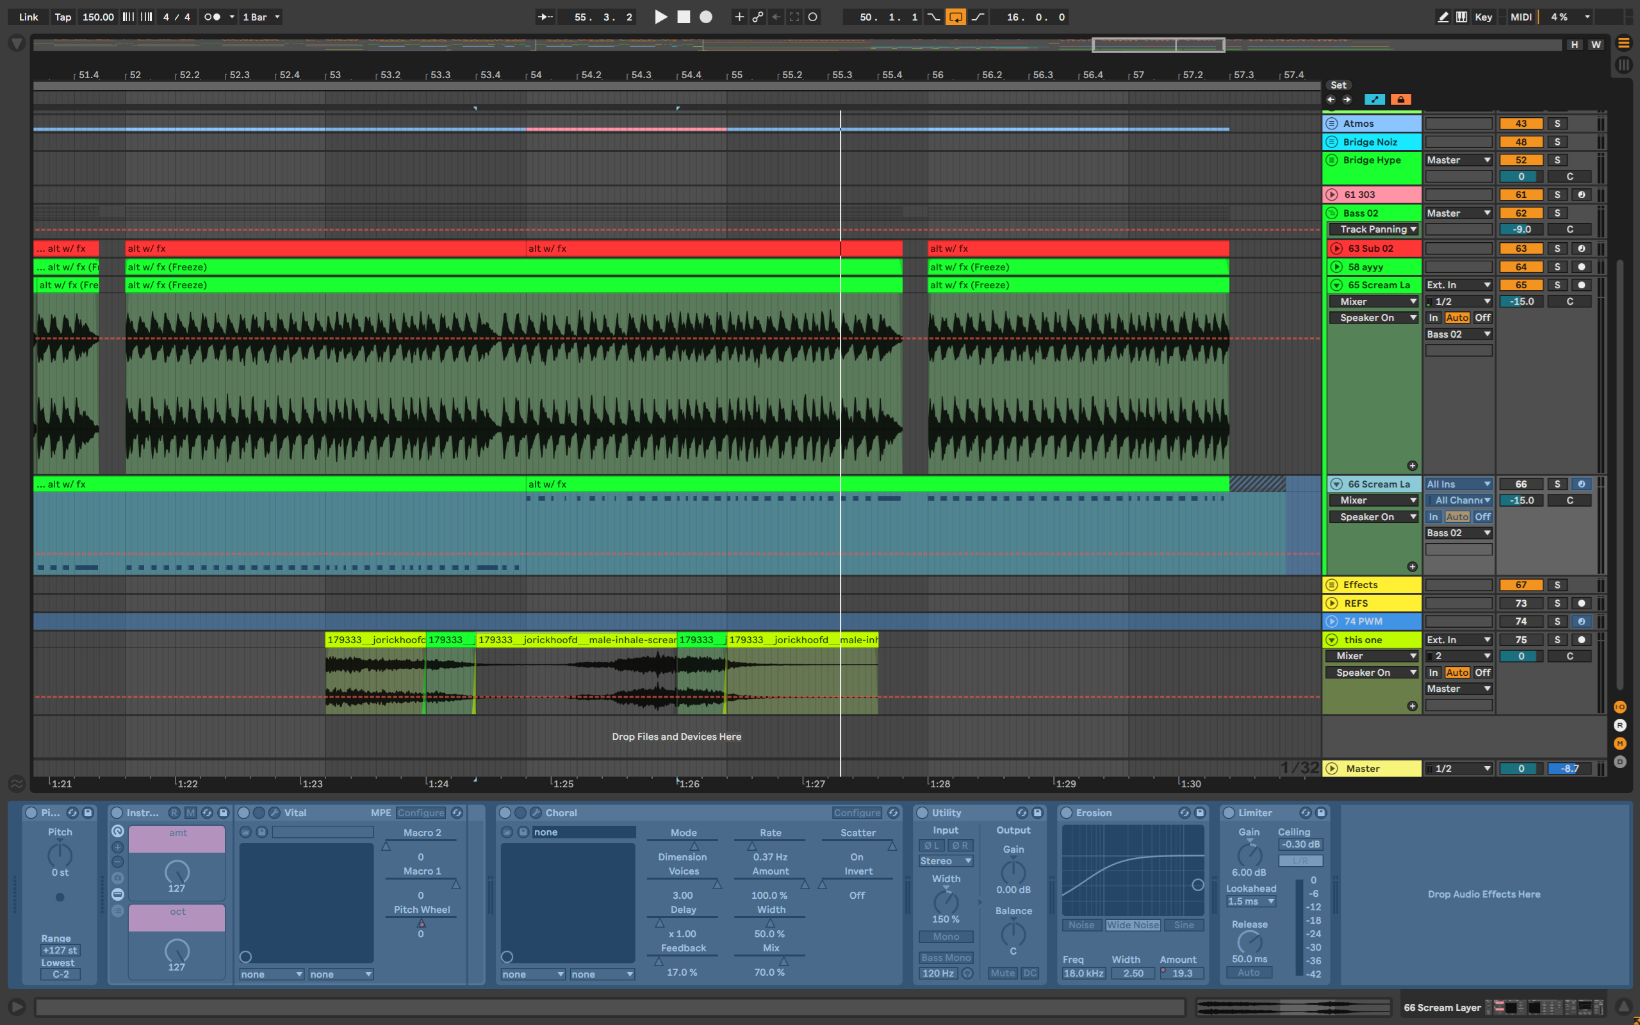
Task: Click the Stop button in transport
Action: [684, 17]
